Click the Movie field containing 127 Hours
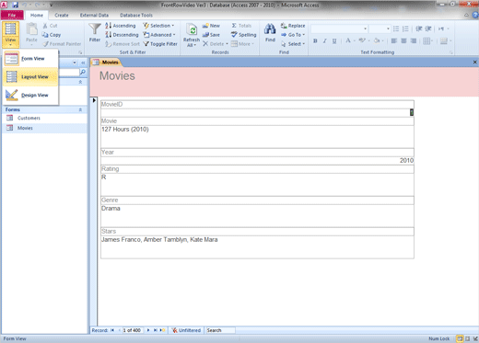Viewport: 479px width, 343px height. pyautogui.click(x=257, y=137)
